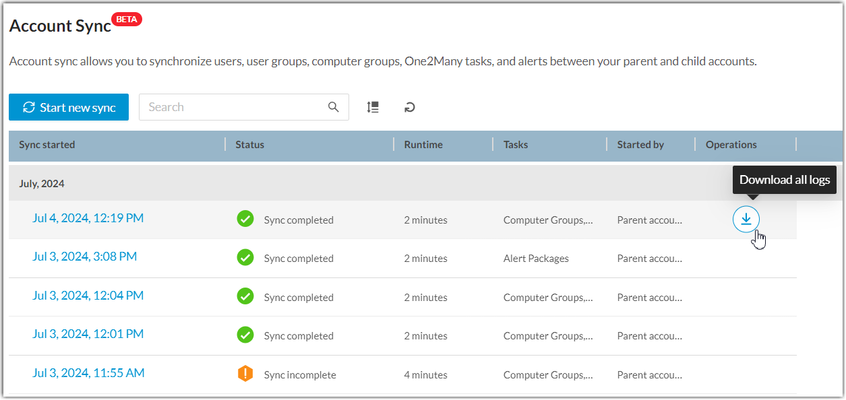Refresh the sync history list
Viewport: 846px width, 400px height.
pos(409,106)
